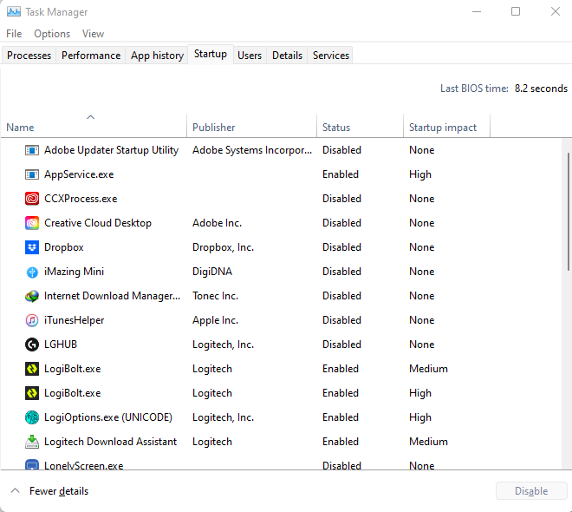Click the Dropbox, Inc. publisher cell
Image resolution: width=572 pixels, height=512 pixels.
223,247
